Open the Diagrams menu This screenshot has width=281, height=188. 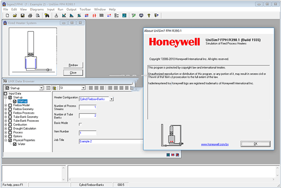point(37,9)
